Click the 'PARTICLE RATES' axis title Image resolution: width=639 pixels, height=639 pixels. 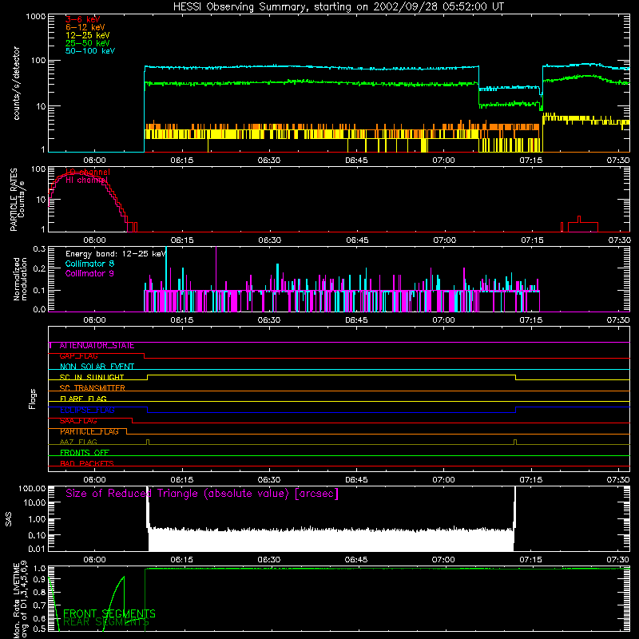coord(14,200)
